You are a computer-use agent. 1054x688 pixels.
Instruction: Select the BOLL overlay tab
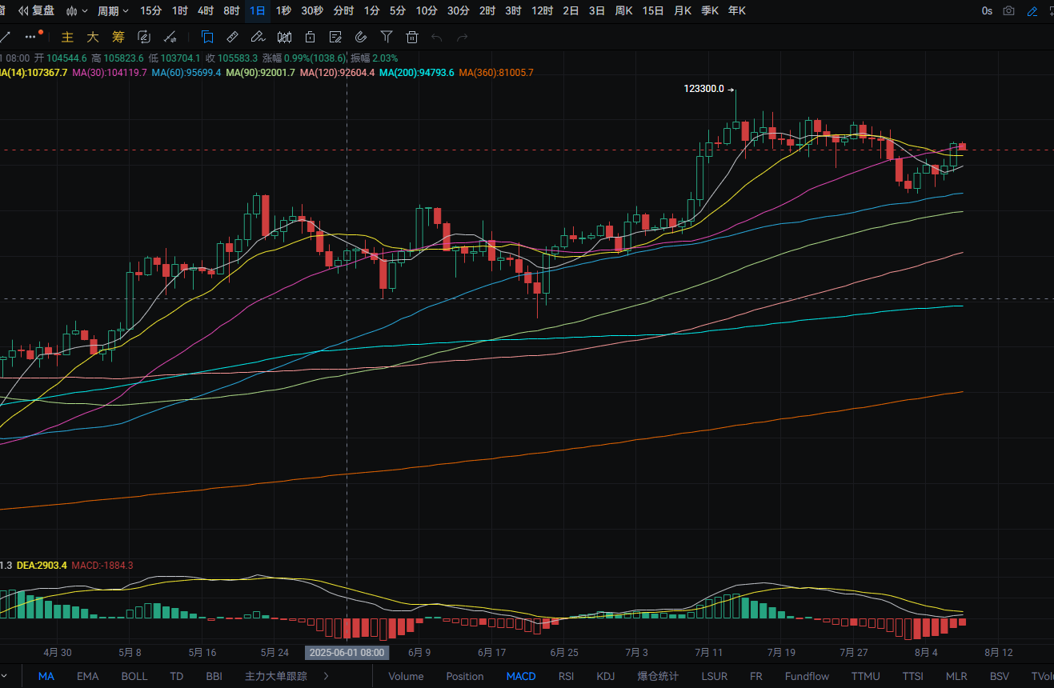tap(134, 676)
